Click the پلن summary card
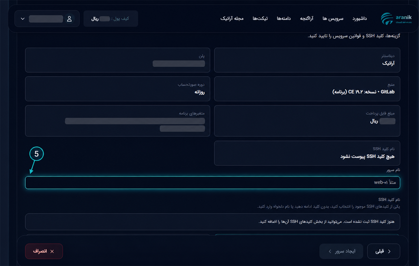 point(117,60)
